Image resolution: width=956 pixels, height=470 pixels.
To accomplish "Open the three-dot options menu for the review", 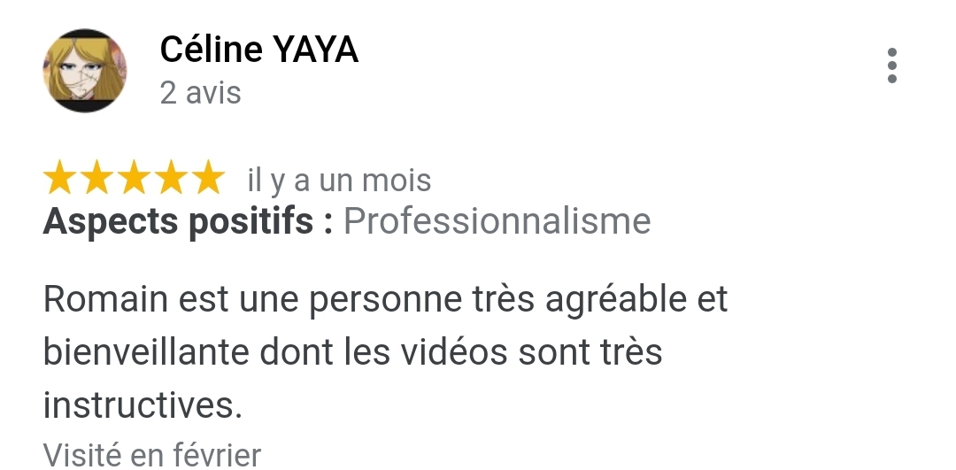I will tap(892, 65).
